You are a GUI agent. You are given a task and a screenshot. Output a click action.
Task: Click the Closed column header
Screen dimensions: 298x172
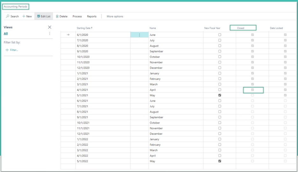pos(240,28)
